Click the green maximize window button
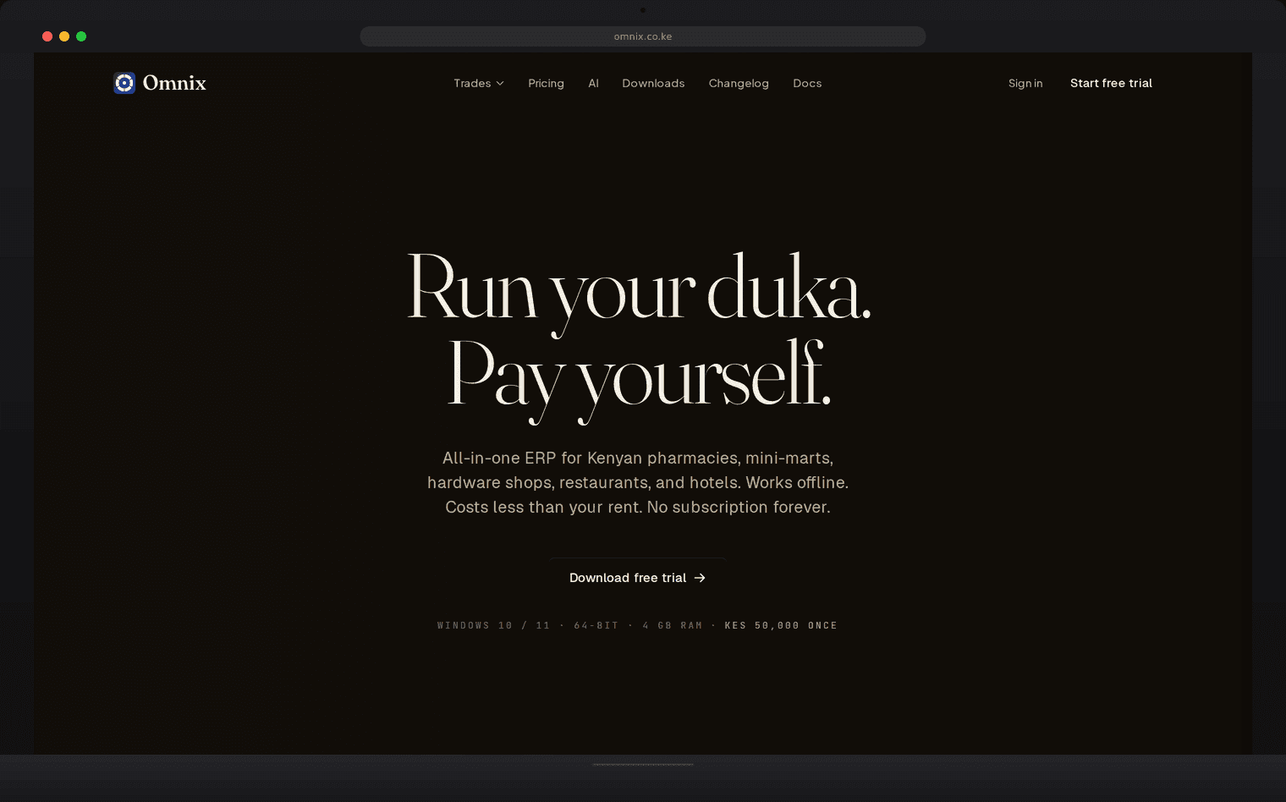Image resolution: width=1286 pixels, height=802 pixels. [x=81, y=36]
